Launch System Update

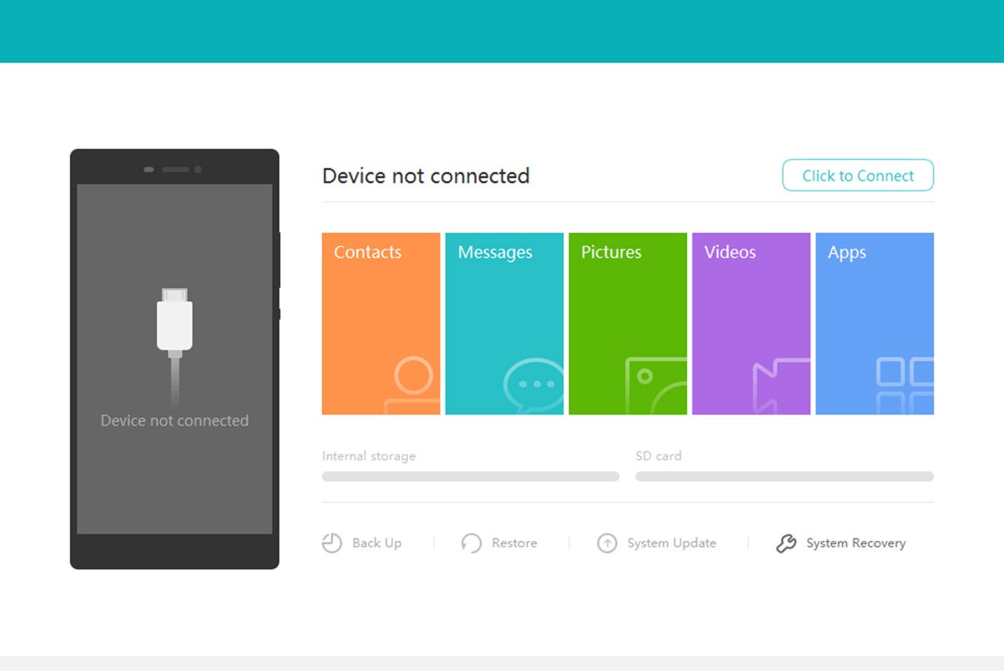[x=606, y=542]
